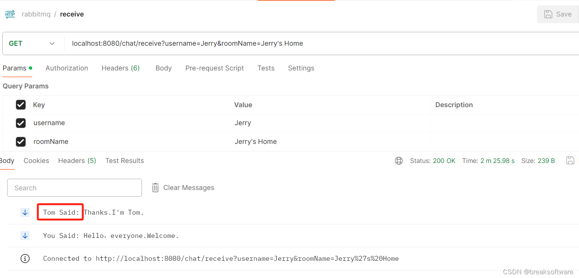Click the globe network icon near Status

click(399, 161)
